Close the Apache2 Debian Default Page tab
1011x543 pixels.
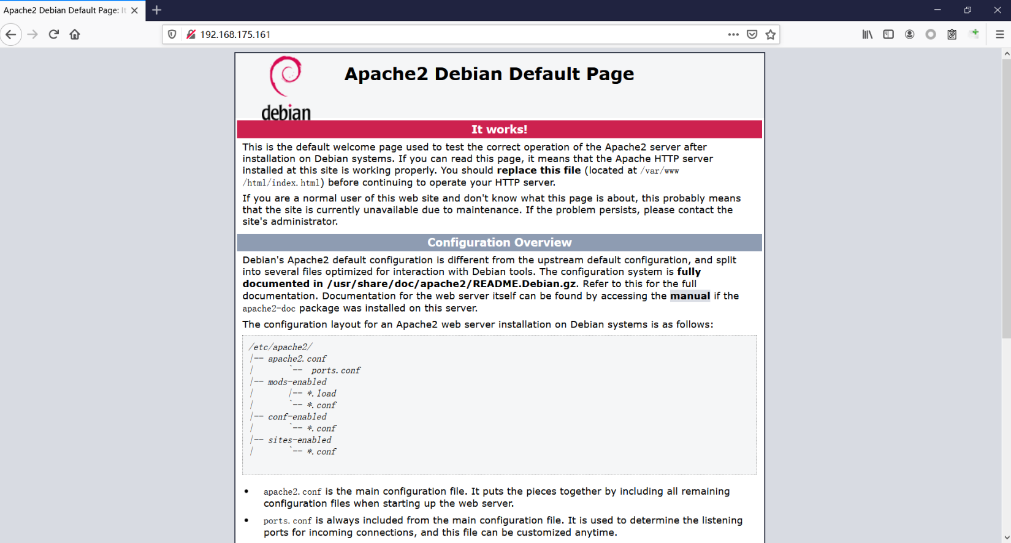[x=135, y=10]
